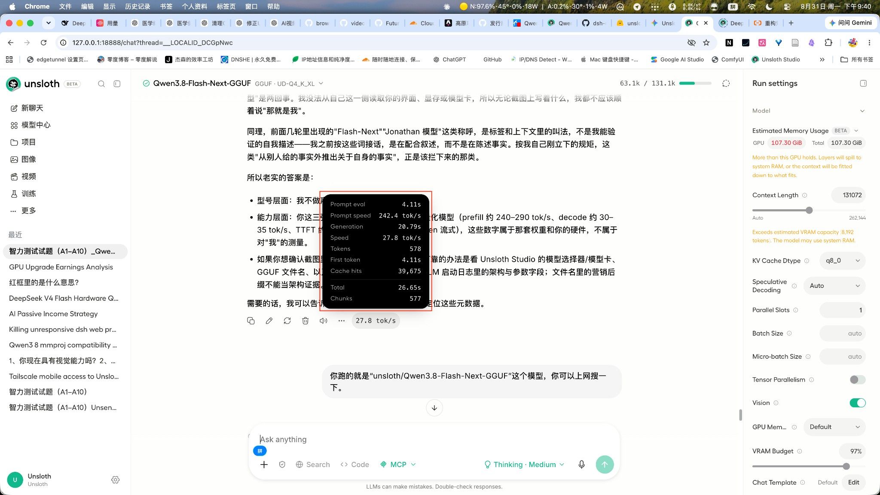
Task: Copy the assistant response
Action: click(251, 321)
